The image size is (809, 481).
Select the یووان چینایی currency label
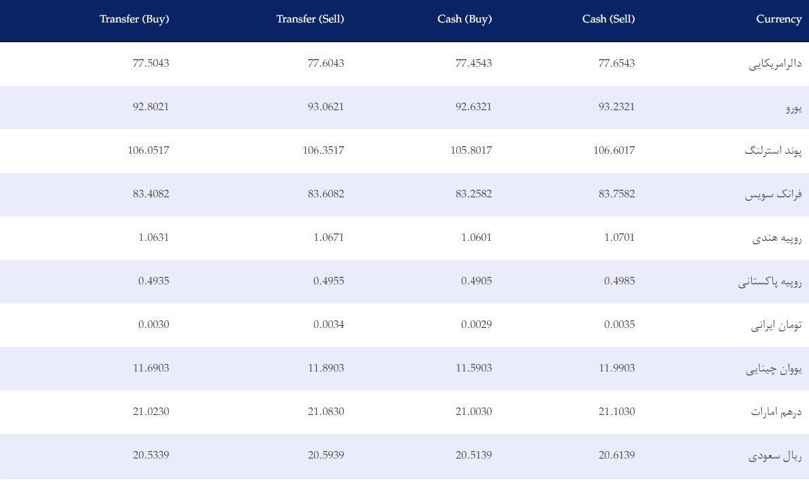click(x=774, y=369)
